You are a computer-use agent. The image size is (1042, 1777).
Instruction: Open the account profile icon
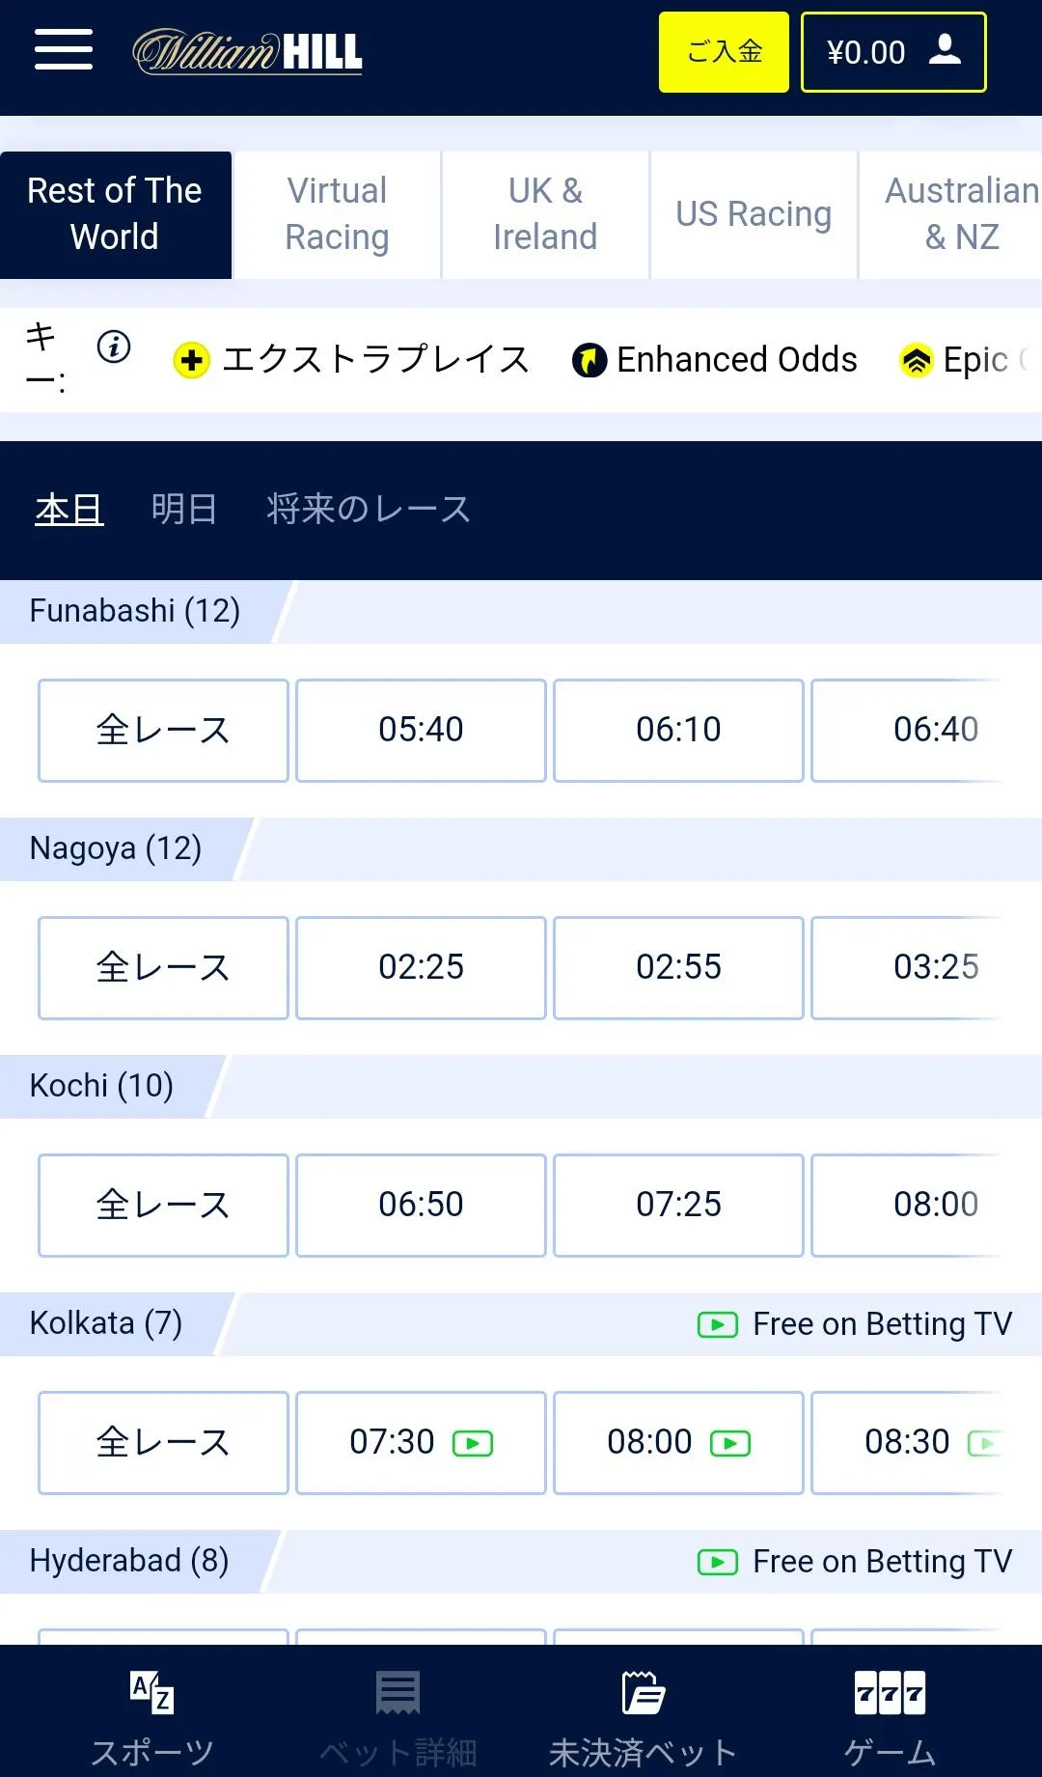pos(945,50)
